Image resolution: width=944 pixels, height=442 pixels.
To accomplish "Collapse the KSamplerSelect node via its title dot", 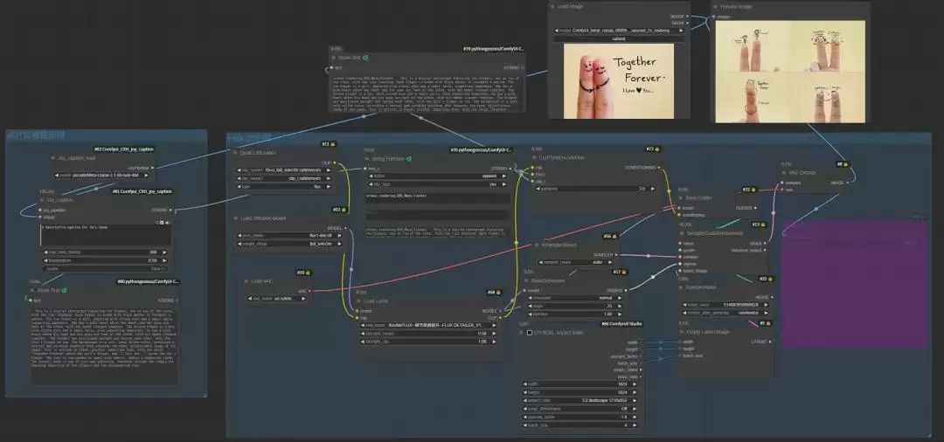I will 537,245.
